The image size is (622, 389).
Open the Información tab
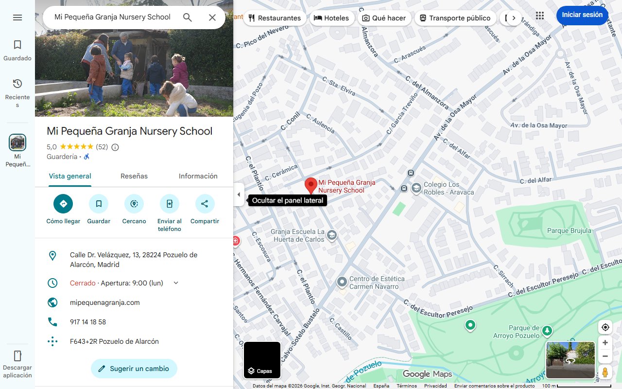pyautogui.click(x=198, y=176)
